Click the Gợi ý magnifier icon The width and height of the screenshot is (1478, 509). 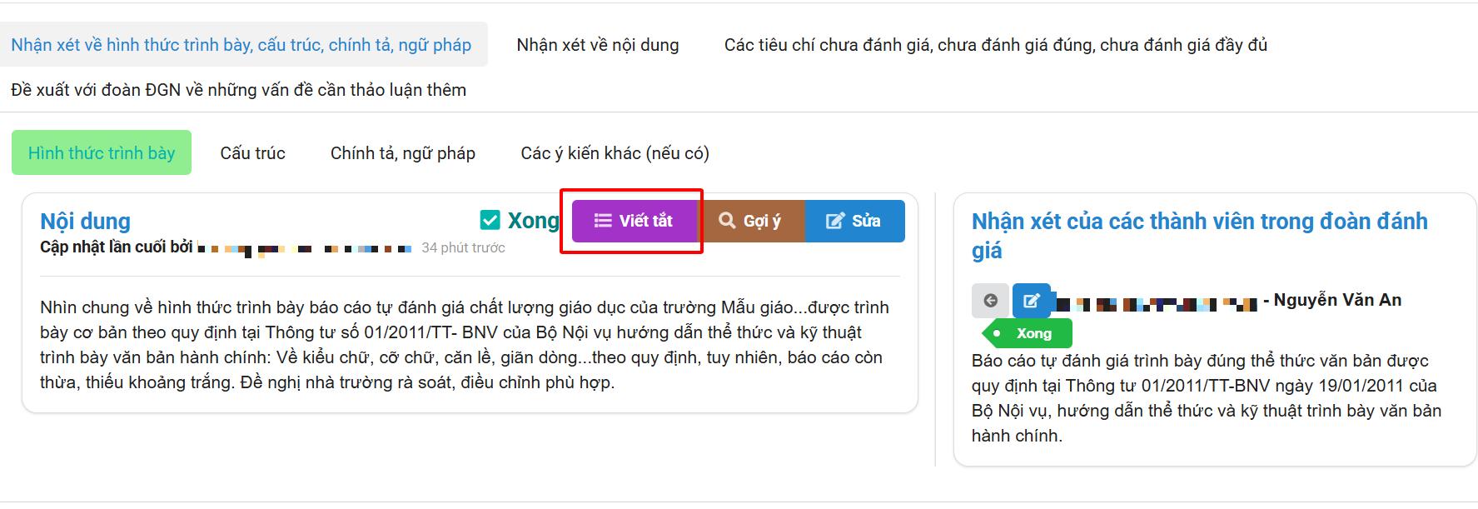(x=727, y=221)
